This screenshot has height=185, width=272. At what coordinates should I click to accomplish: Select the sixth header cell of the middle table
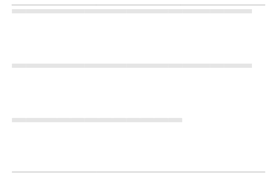click(196, 66)
